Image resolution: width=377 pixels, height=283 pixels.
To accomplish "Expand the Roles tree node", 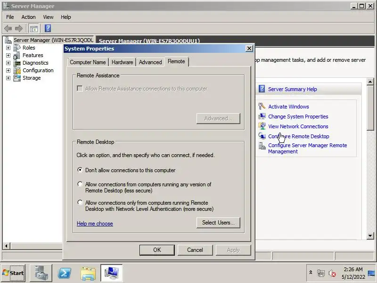I will [8, 48].
